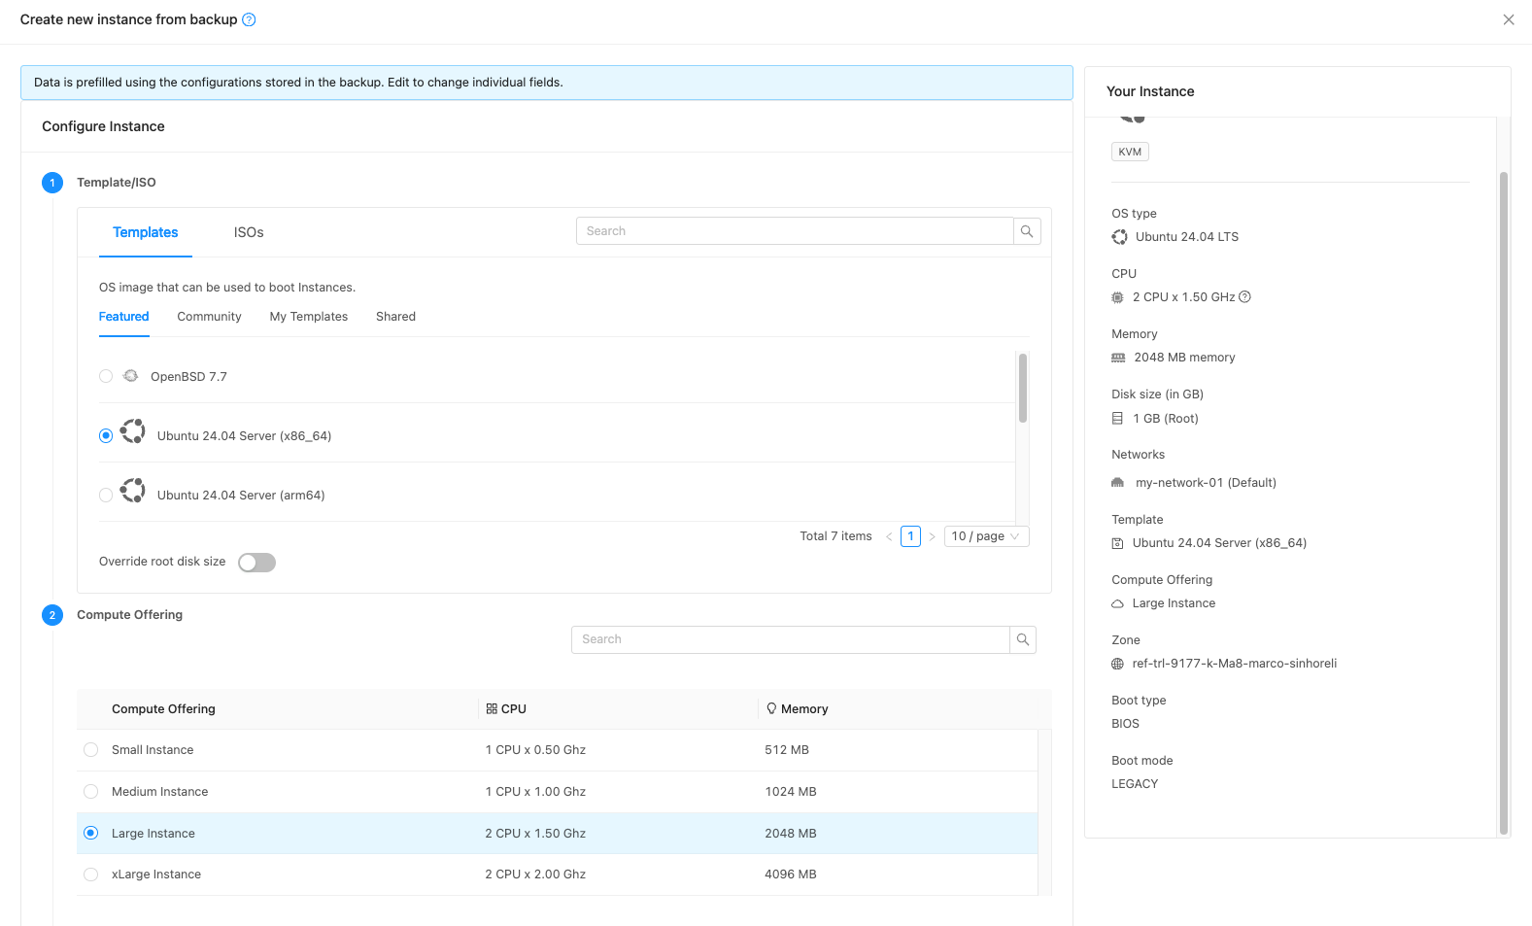Click the '512 MB' memory cell
Screen dimensions: 1532x926
[787, 750]
